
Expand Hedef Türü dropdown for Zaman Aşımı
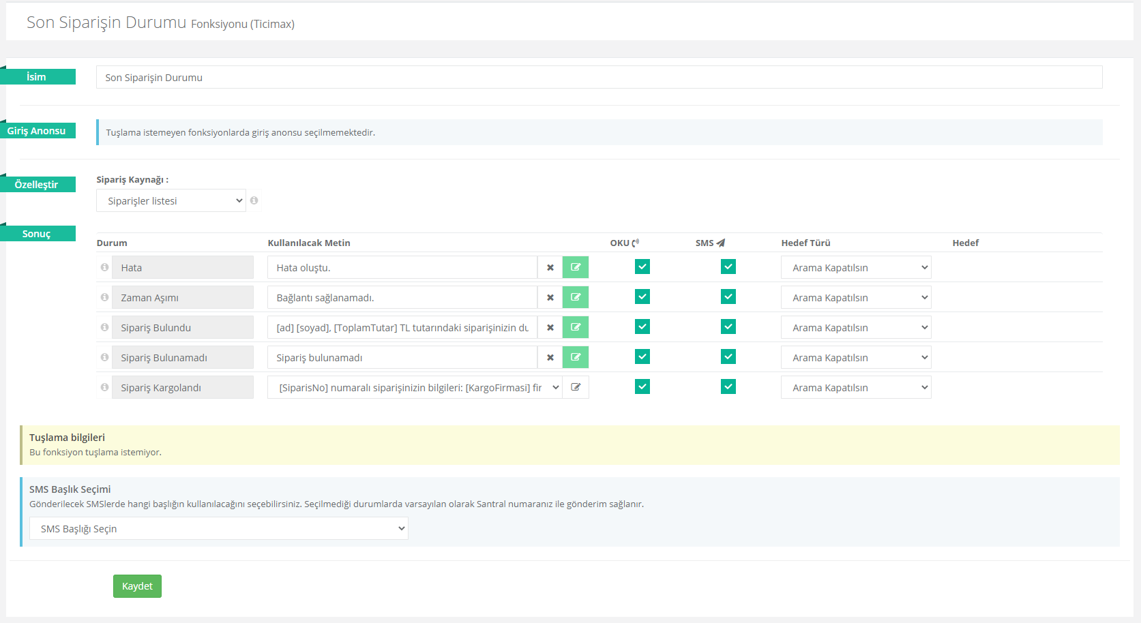point(855,297)
